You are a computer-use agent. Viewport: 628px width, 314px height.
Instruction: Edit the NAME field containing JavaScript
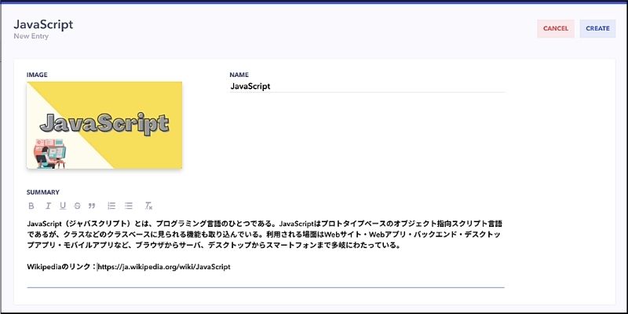[x=367, y=86]
